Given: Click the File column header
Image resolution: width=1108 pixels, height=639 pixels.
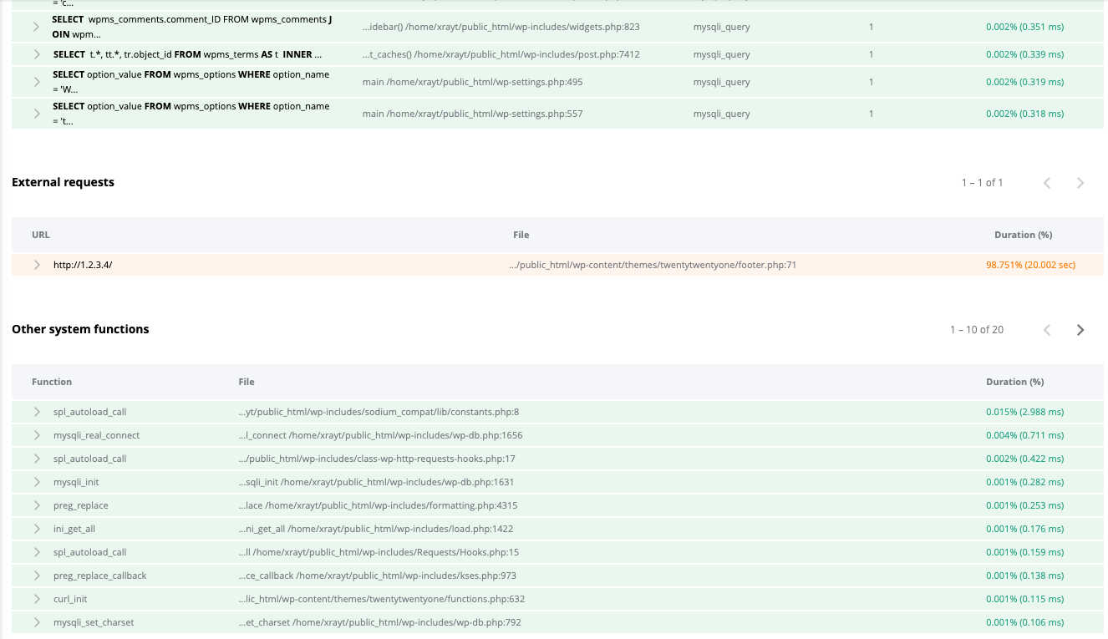Looking at the screenshot, I should coord(247,382).
